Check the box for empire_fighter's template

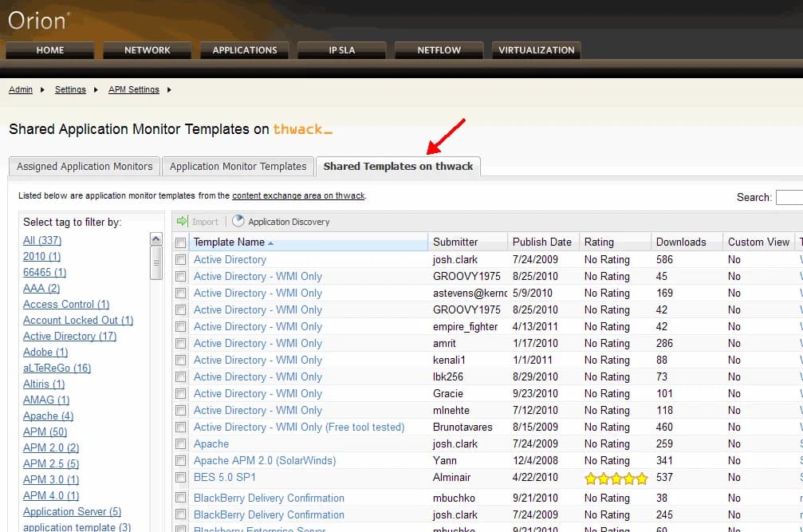(180, 327)
